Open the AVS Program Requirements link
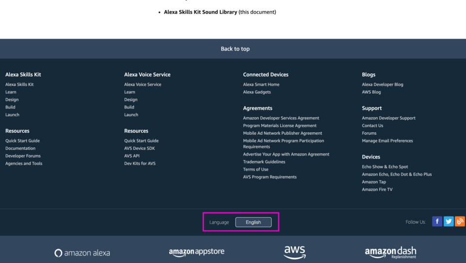 [269, 177]
